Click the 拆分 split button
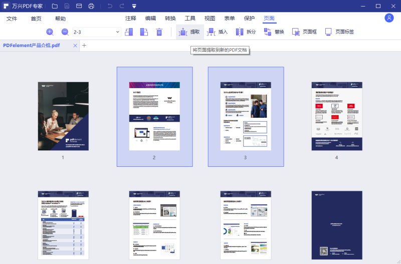 tap(246, 32)
